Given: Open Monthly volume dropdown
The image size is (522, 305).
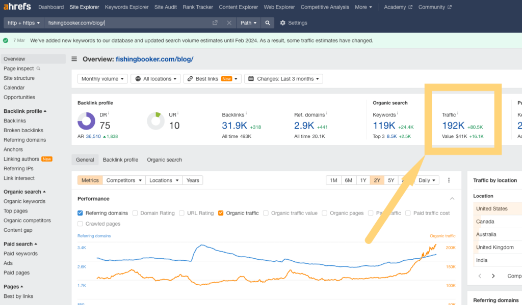Looking at the screenshot, I should tap(102, 79).
